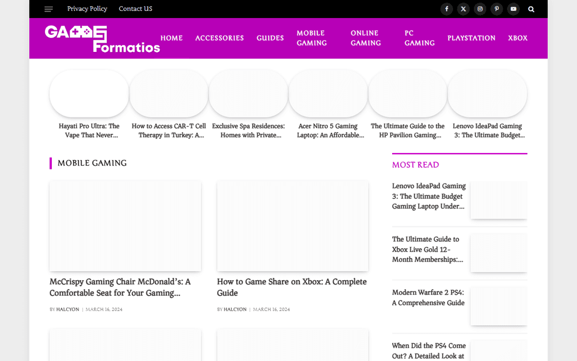Open the carousel Lenovo IdeaPad Gaming 3 thumbnail
Image resolution: width=577 pixels, height=361 pixels.
coord(487,94)
